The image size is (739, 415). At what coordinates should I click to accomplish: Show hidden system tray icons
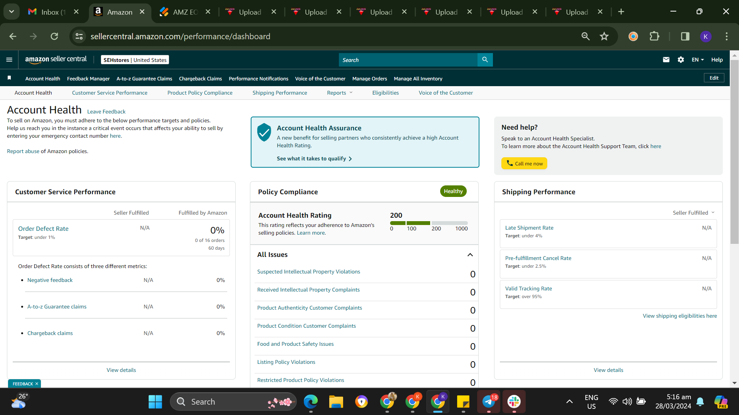pyautogui.click(x=569, y=402)
